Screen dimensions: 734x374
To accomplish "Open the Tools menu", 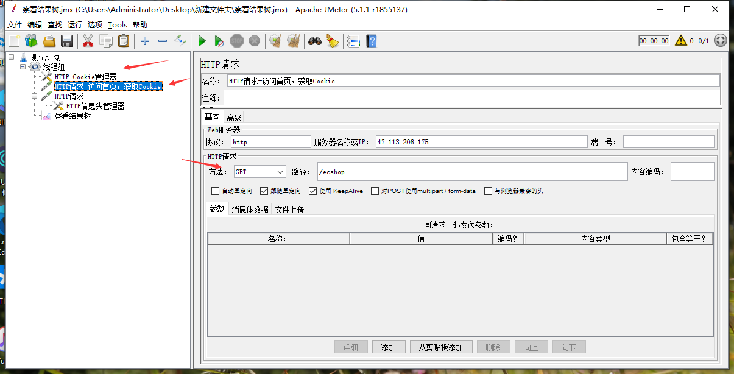I will tap(118, 25).
